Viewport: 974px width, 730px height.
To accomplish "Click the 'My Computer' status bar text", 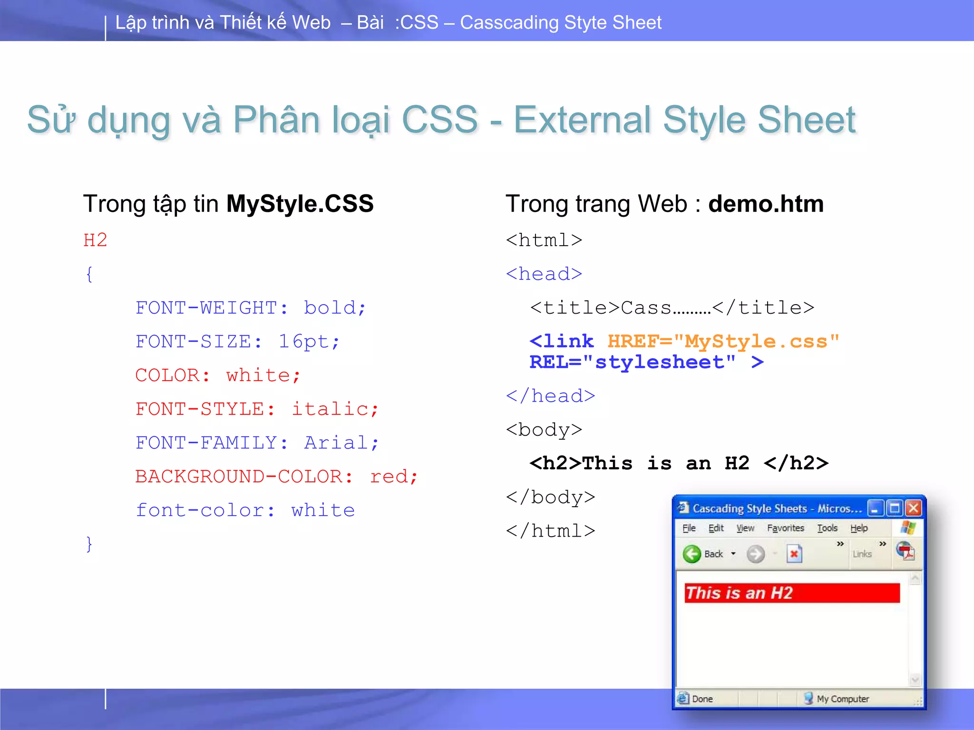I will [843, 699].
